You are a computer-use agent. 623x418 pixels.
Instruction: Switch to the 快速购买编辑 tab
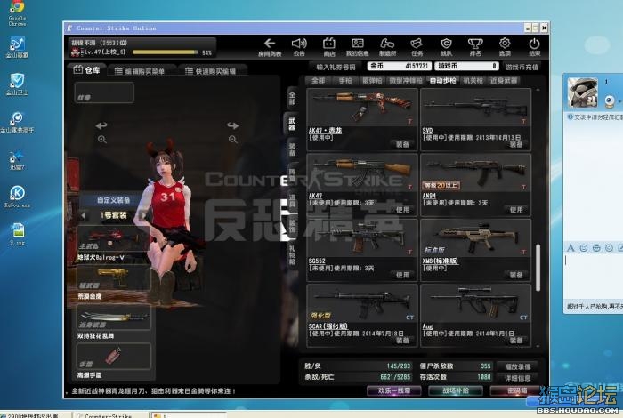click(x=211, y=71)
